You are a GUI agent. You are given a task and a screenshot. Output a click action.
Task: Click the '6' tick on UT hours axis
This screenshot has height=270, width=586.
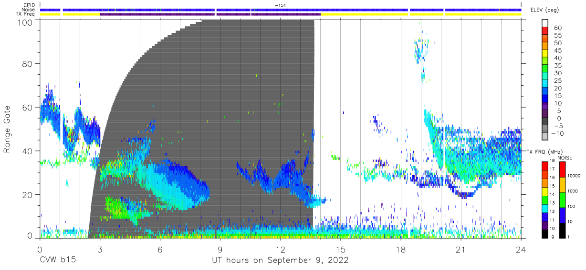pyautogui.click(x=160, y=249)
